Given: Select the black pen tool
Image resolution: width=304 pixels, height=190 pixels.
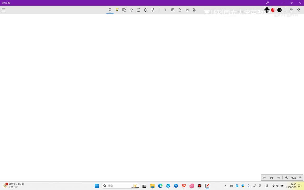Looking at the screenshot, I should [110, 10].
